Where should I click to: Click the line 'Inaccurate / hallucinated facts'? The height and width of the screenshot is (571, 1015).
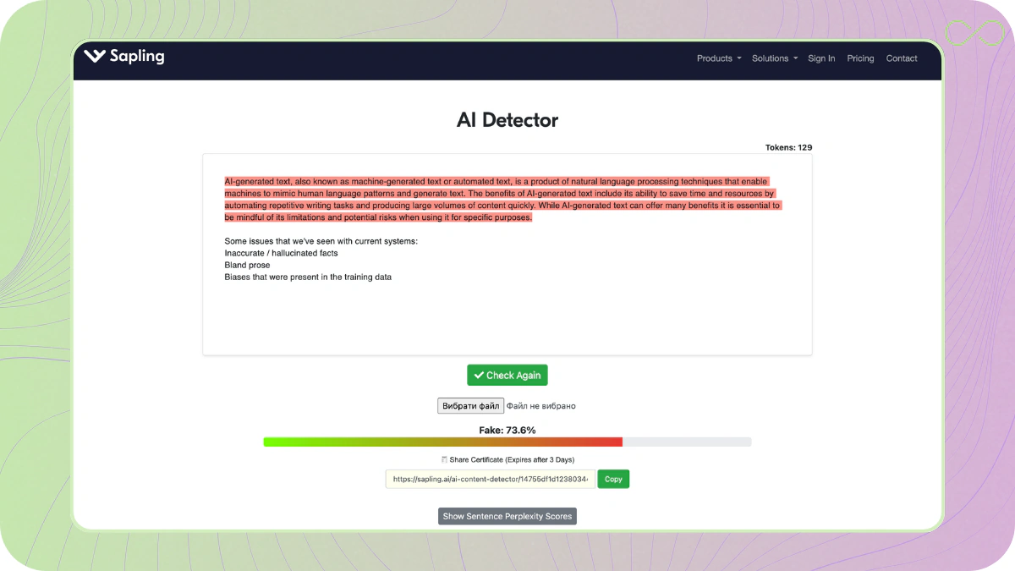point(281,253)
